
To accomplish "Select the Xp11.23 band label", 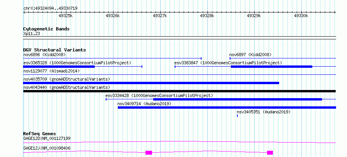I will 32,34.
